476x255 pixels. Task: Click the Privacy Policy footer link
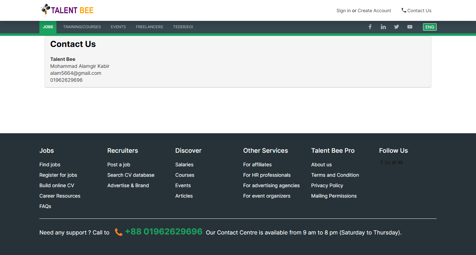(327, 185)
